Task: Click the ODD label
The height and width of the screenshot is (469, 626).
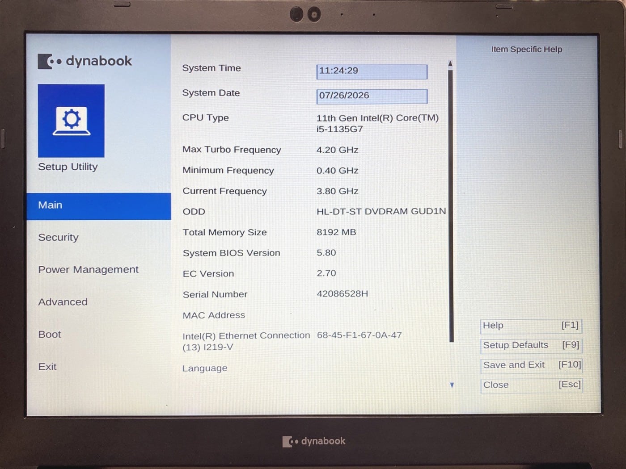Action: tap(194, 212)
